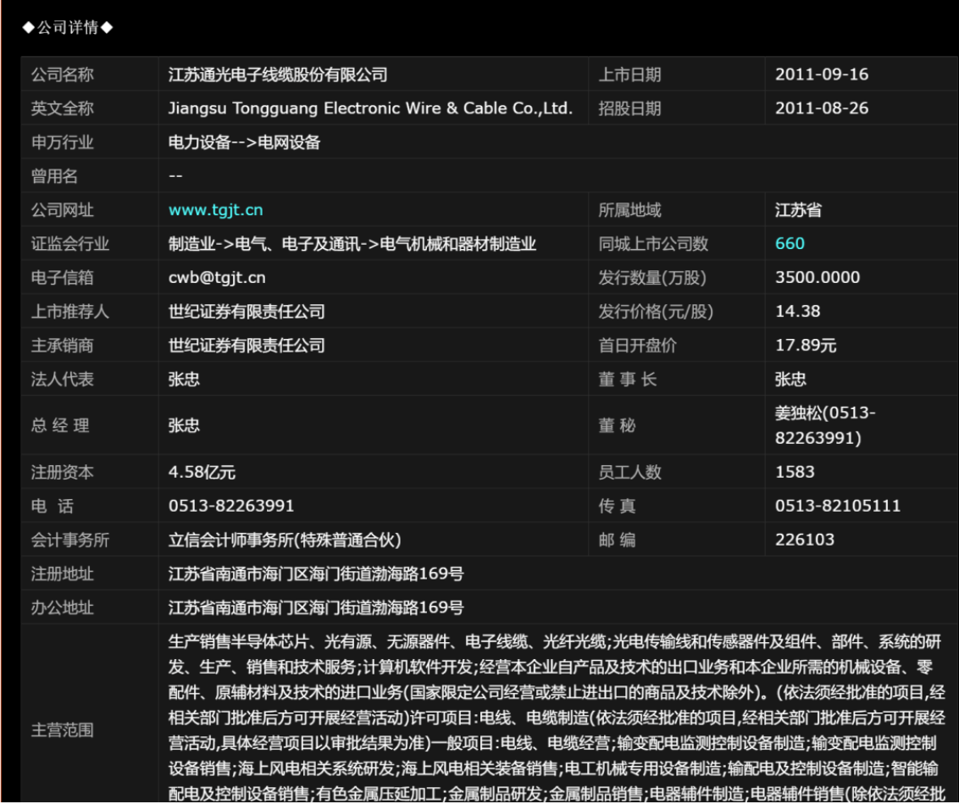Screen dimensions: 959x804
Task: Click the employee count 1583
Action: [795, 472]
